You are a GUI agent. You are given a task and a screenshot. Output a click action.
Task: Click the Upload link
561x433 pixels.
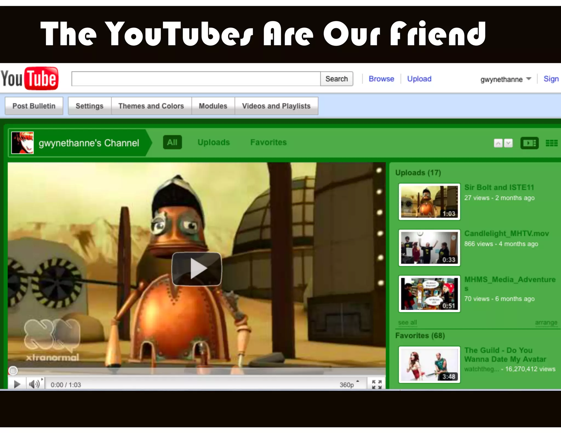[419, 79]
